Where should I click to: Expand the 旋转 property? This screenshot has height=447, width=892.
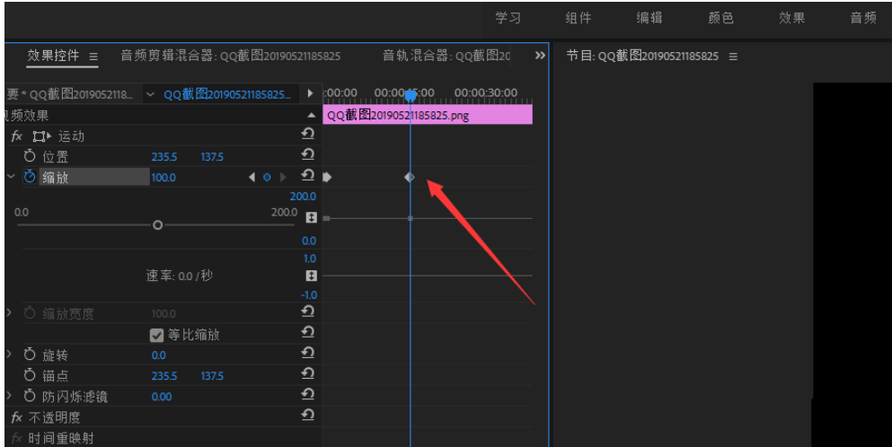point(9,354)
